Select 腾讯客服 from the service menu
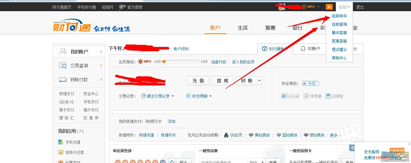Viewport: 411px width, 163px height. (x=339, y=33)
